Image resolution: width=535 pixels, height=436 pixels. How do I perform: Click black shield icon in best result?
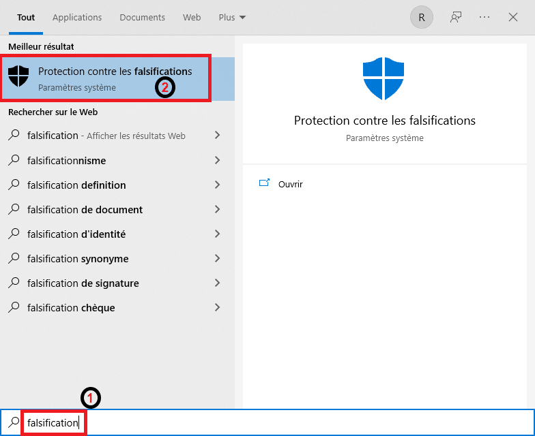(18, 76)
